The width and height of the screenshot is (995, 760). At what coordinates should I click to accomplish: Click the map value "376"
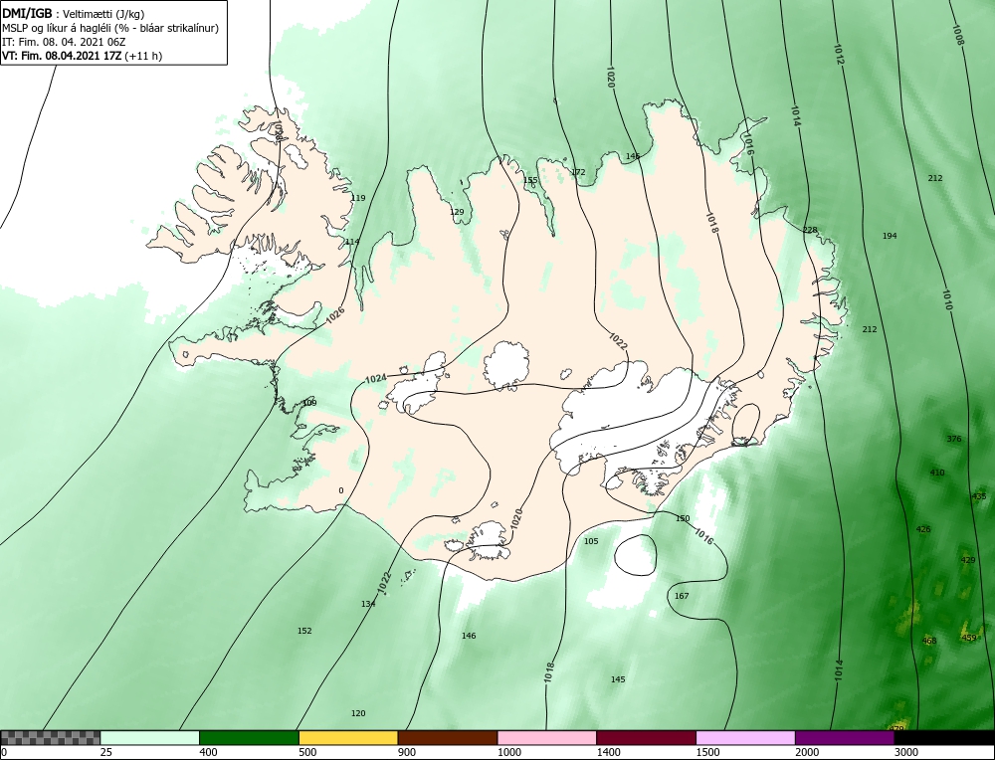click(954, 439)
